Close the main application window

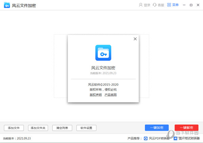coord(198,5)
